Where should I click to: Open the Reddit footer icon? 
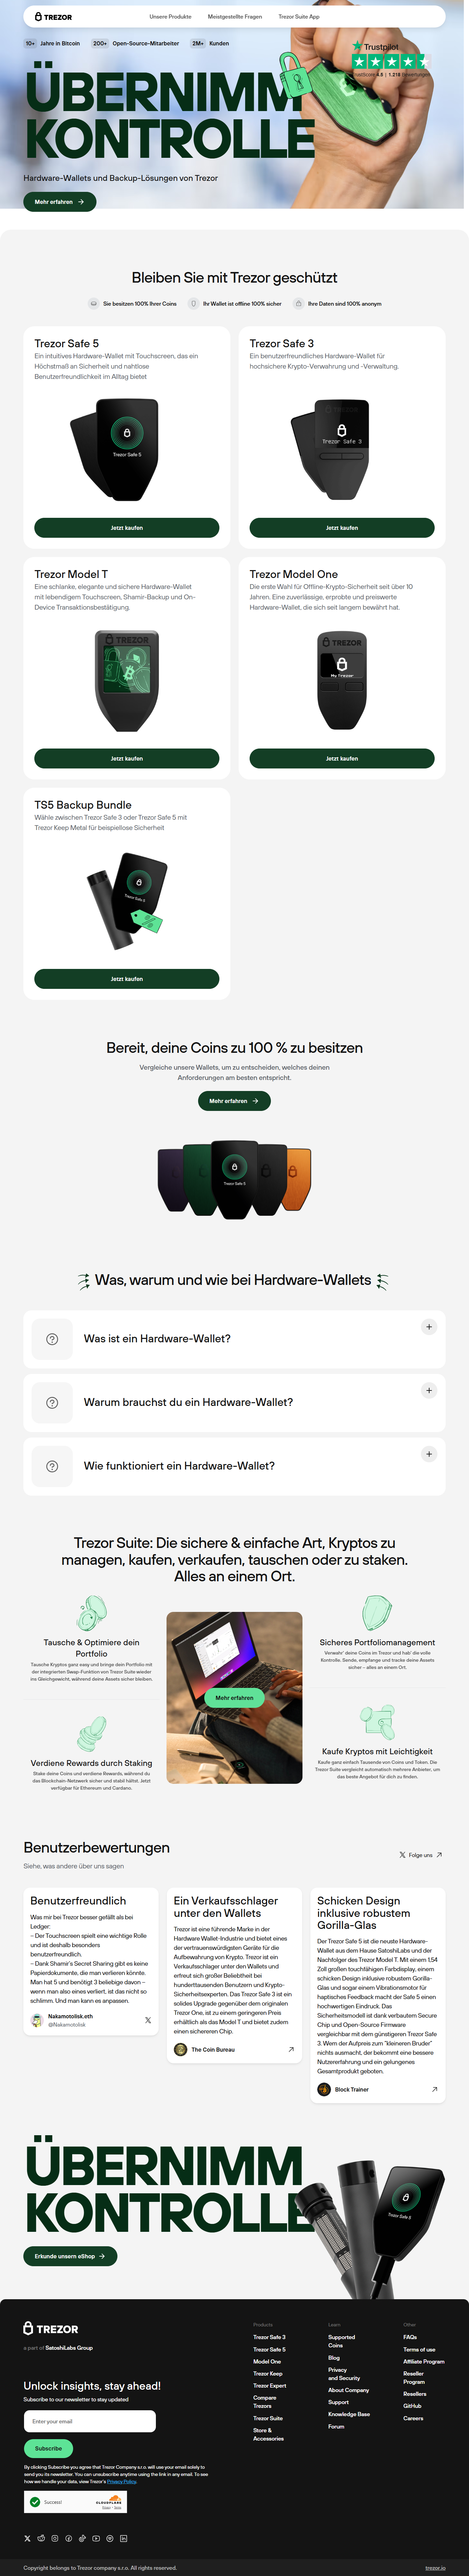tap(41, 2538)
